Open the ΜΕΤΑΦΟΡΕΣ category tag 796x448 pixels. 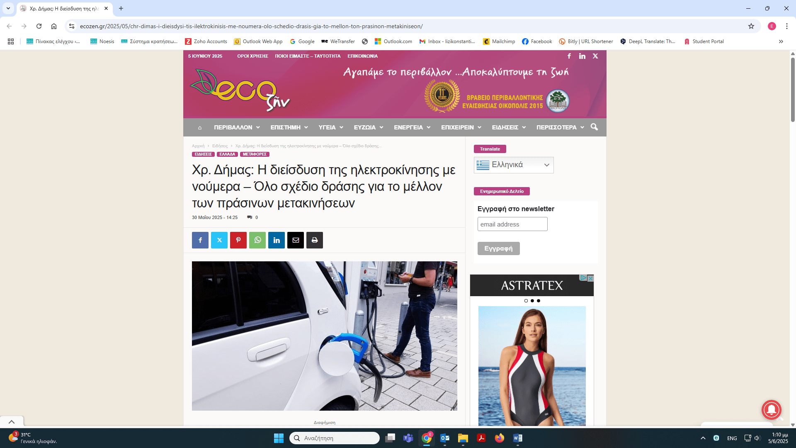tap(255, 154)
